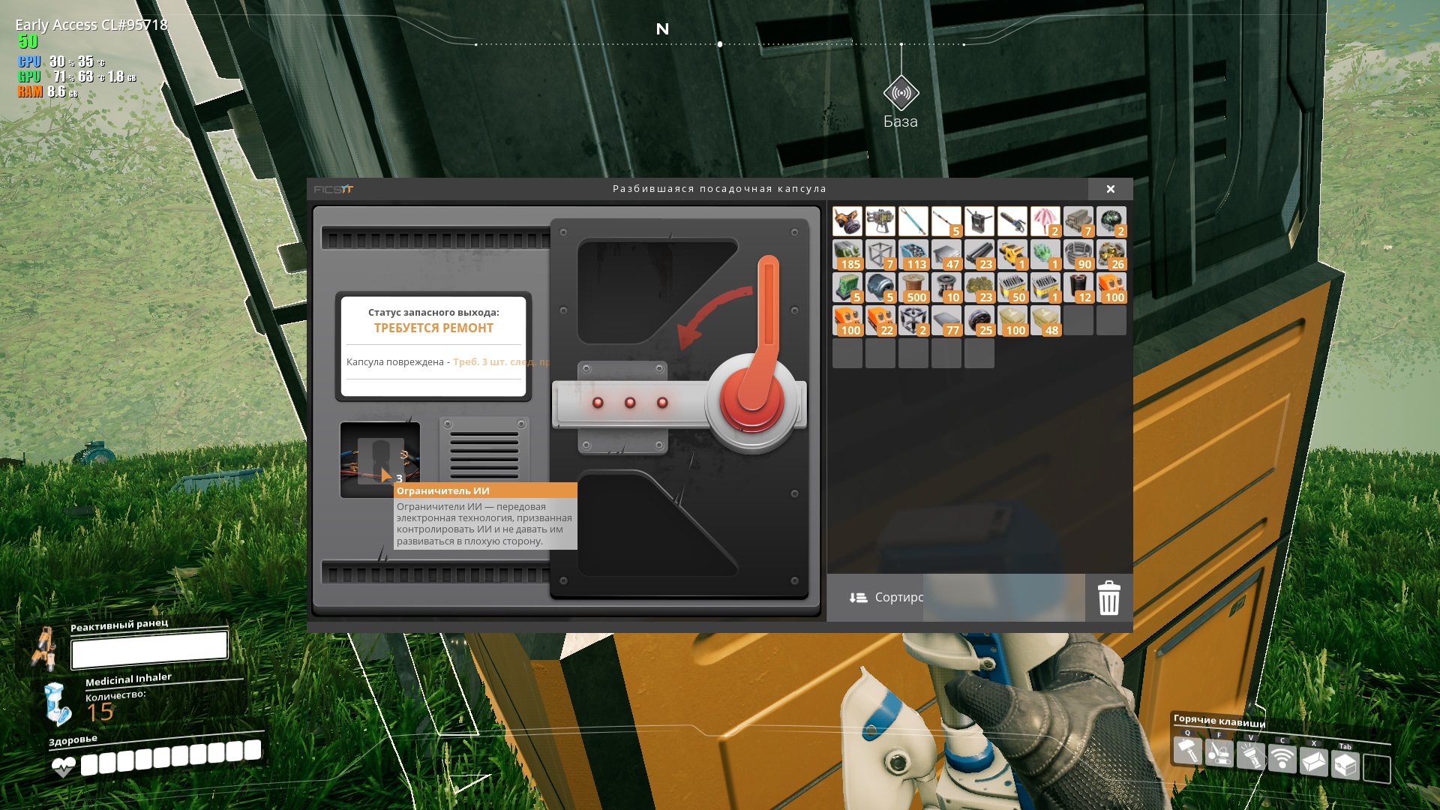Select the cable coil stack of 90

(x=1078, y=255)
